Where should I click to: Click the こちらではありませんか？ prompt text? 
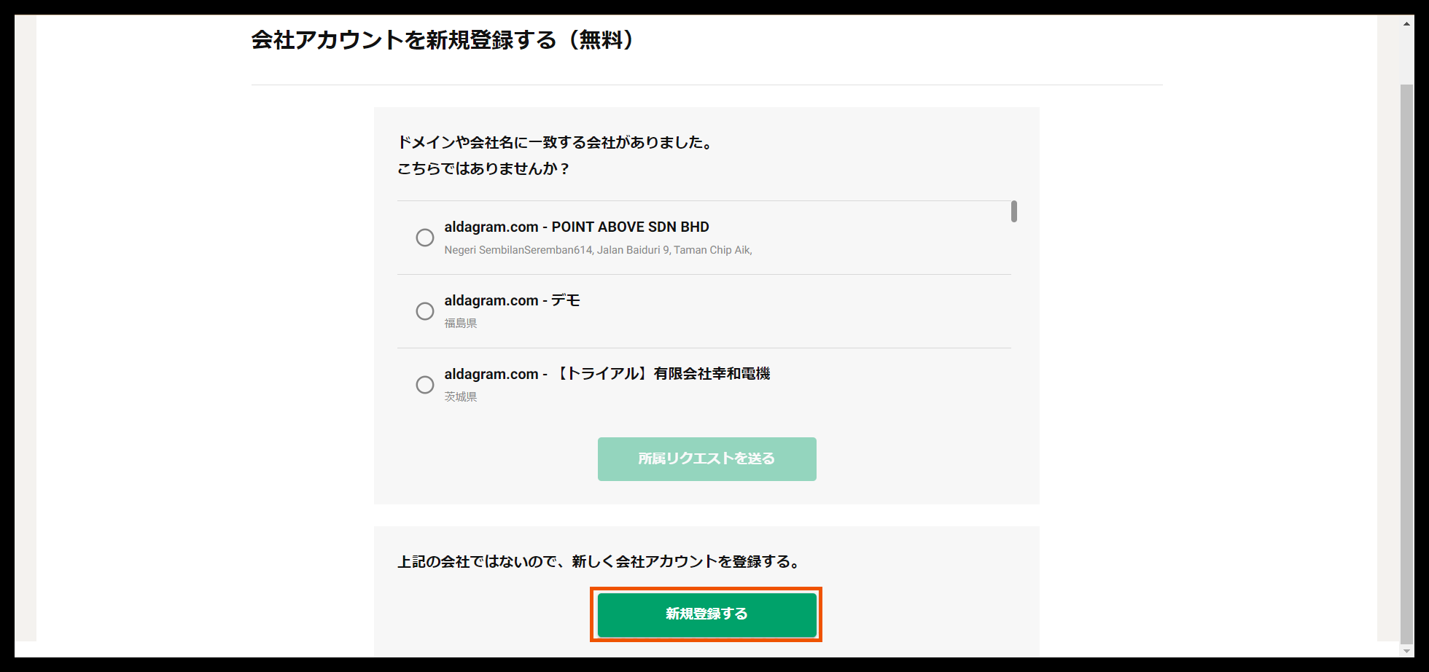pyautogui.click(x=483, y=168)
